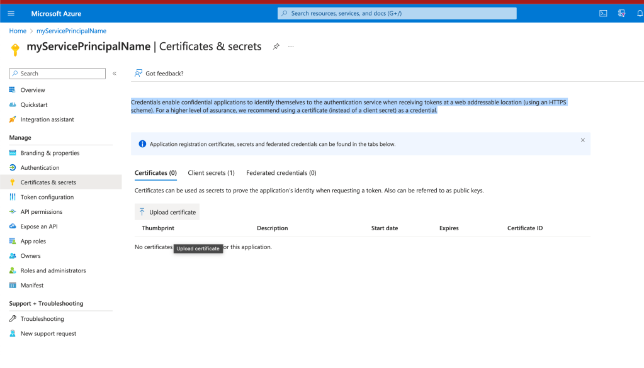Click the Certificates & secrets key icon in sidebar
The width and height of the screenshot is (644, 368).
(x=13, y=182)
